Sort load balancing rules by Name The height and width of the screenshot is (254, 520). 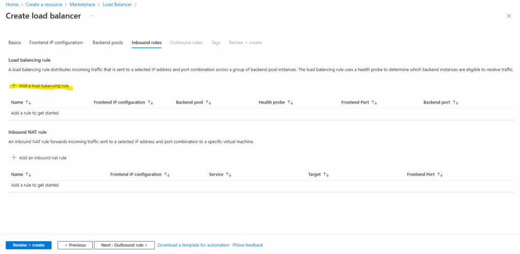click(28, 102)
